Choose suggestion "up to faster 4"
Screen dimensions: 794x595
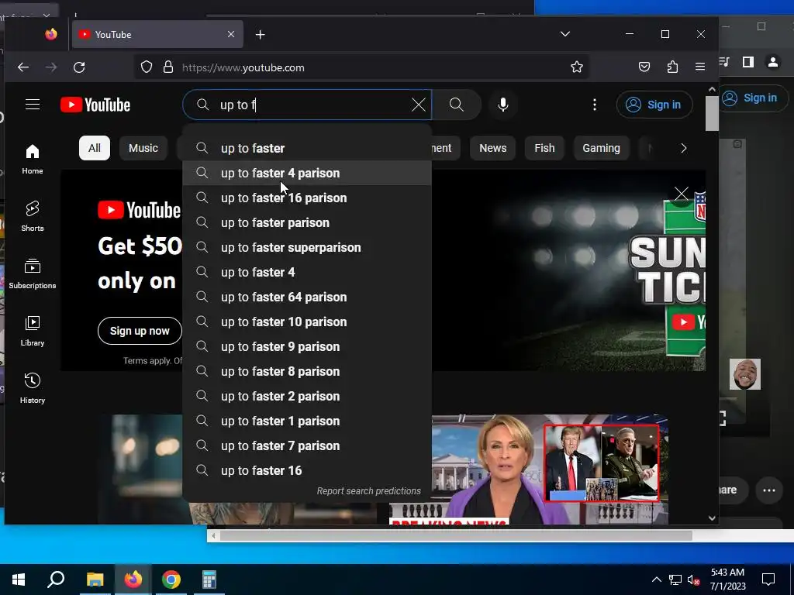click(x=307, y=272)
